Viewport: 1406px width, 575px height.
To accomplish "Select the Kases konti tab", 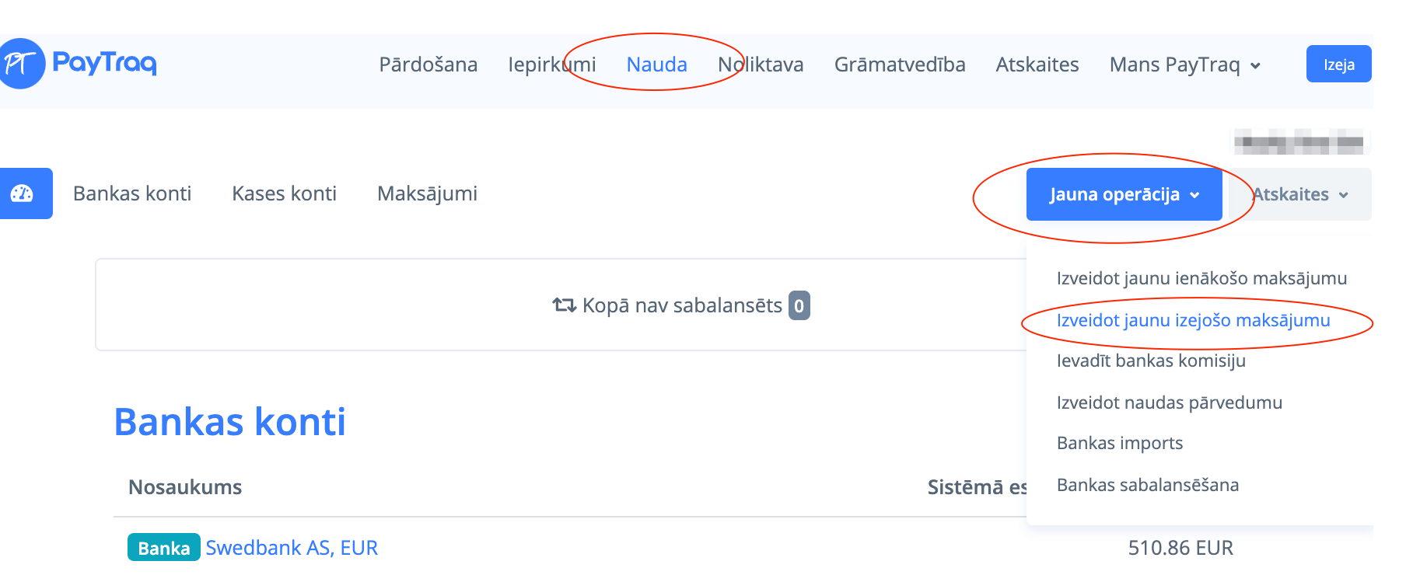I will [284, 193].
